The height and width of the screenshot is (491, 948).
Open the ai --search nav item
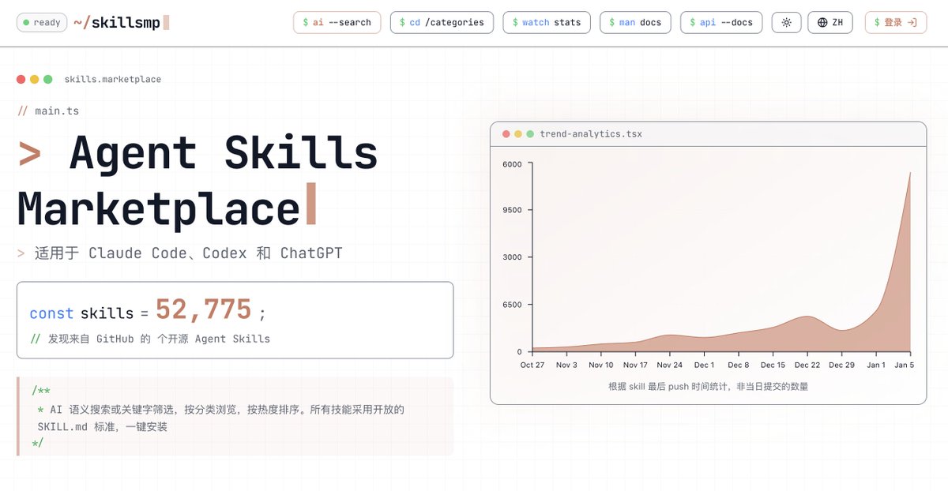[x=337, y=22]
